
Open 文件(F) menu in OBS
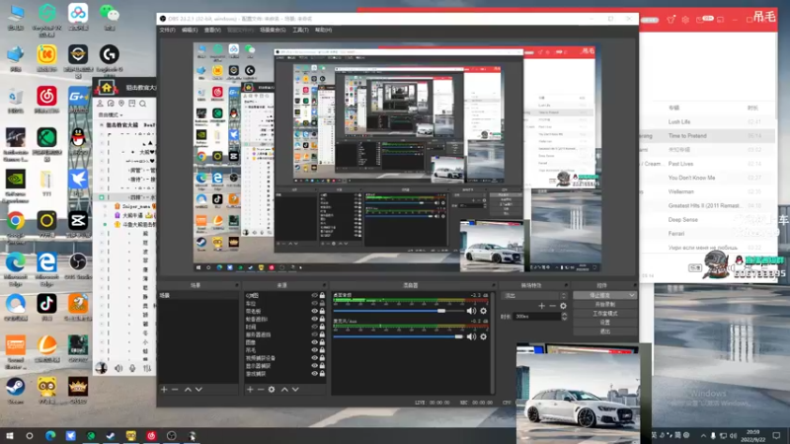(167, 31)
